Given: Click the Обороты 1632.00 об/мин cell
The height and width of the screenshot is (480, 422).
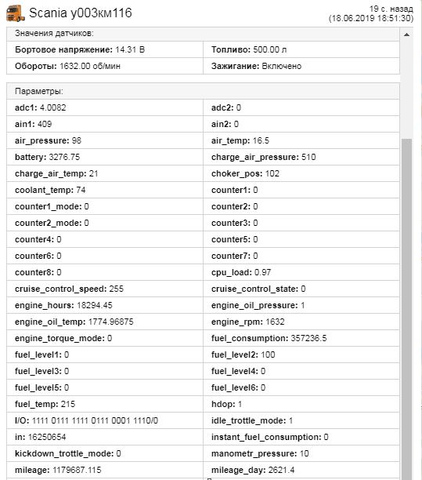Looking at the screenshot, I should [x=105, y=66].
